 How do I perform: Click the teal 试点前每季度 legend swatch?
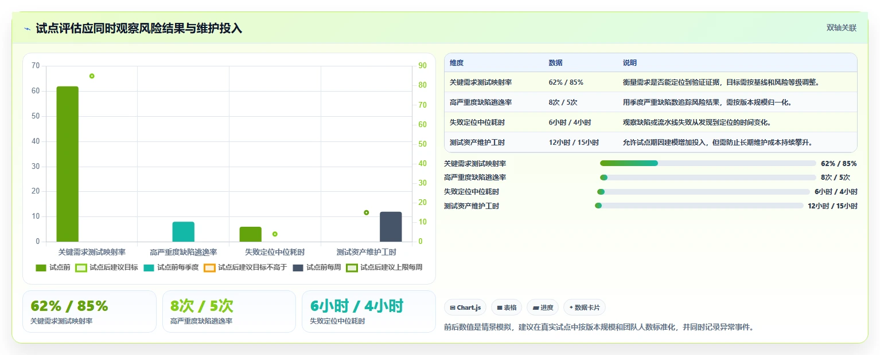click(149, 267)
